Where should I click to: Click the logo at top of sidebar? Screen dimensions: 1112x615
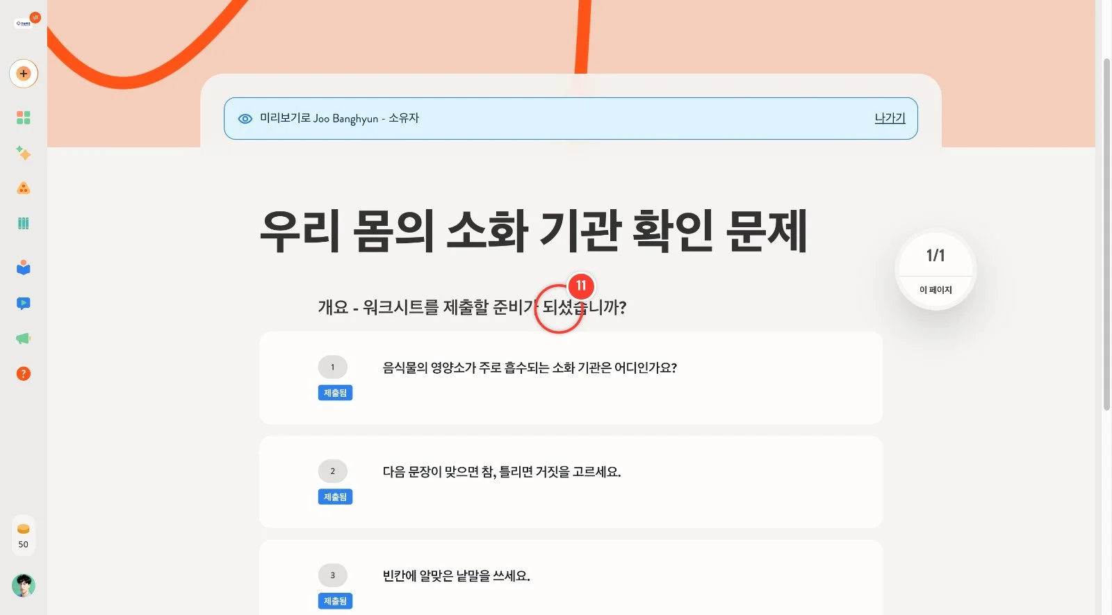24,23
